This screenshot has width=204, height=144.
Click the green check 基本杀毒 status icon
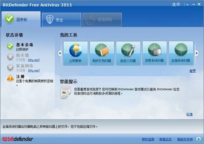click(10, 46)
